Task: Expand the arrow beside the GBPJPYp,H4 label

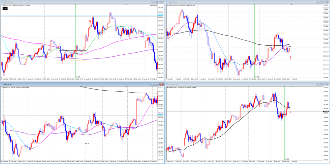Action: (x=167, y=5)
